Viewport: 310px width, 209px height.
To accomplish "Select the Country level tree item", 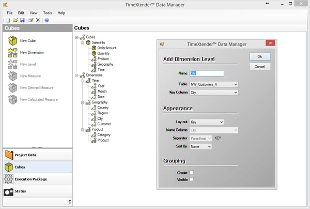I will click(103, 108).
